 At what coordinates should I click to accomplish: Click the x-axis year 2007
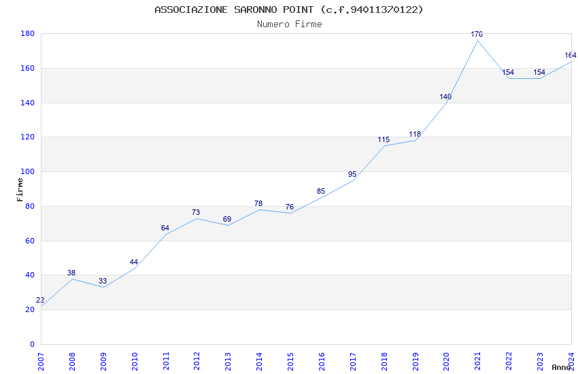click(x=41, y=361)
